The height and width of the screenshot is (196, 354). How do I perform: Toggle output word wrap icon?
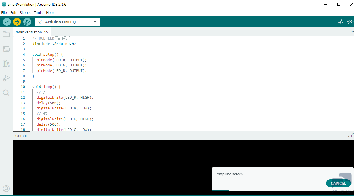pos(347,136)
